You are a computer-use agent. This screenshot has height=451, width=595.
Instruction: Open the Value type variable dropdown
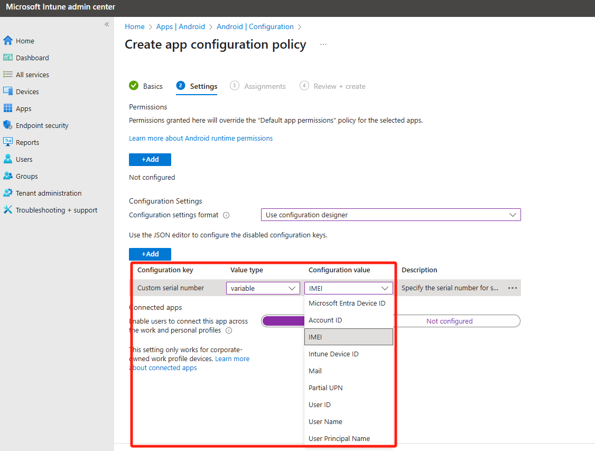click(x=263, y=288)
